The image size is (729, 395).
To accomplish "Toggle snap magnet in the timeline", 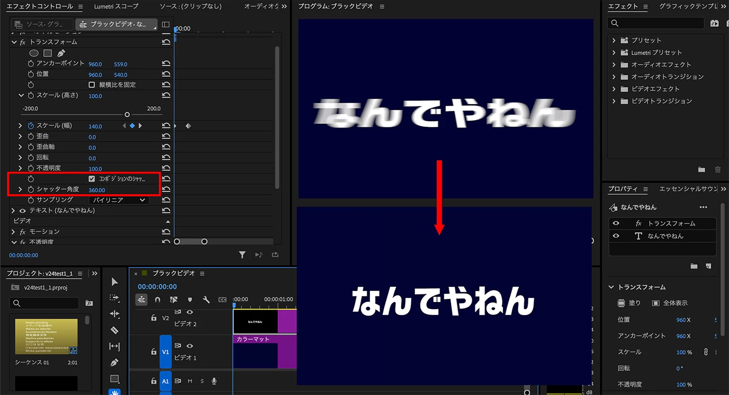I will [x=158, y=299].
